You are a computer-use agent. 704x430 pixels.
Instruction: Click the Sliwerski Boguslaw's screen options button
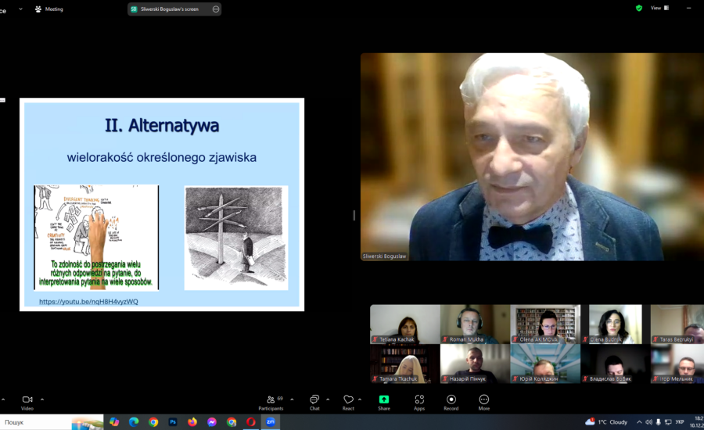216,9
